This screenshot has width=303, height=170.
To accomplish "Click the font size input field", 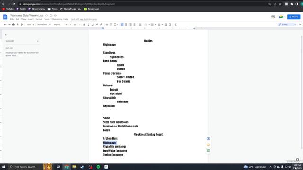I will pos(75,25).
